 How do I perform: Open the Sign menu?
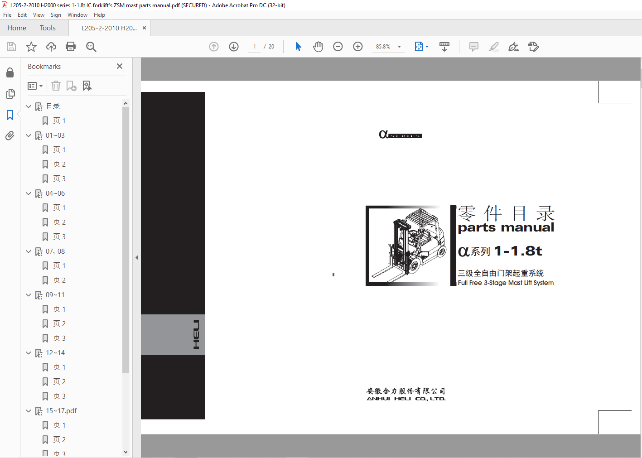(56, 15)
